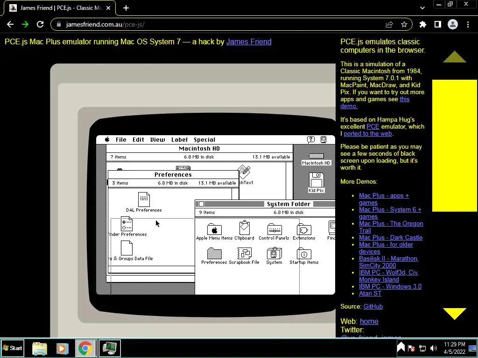Open the 'home' web link
This screenshot has width=478, height=358.
[x=369, y=322]
